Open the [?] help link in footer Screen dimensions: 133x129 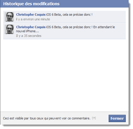[94, 118]
